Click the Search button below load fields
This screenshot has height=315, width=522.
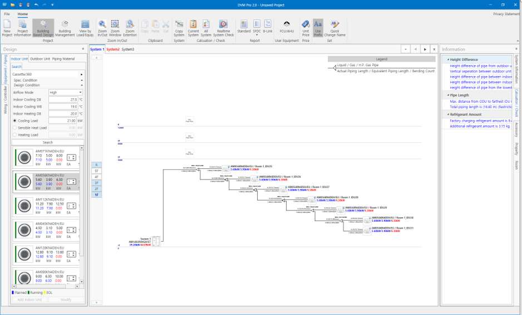pyautogui.click(x=47, y=143)
